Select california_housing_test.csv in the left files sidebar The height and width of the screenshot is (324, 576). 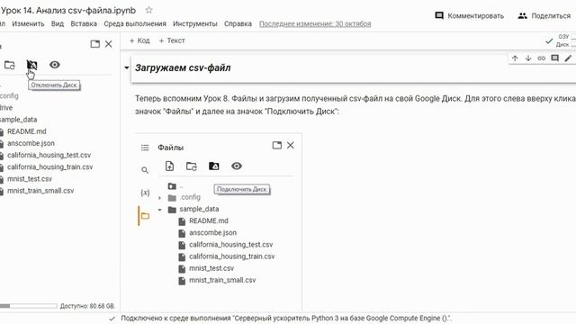point(49,155)
